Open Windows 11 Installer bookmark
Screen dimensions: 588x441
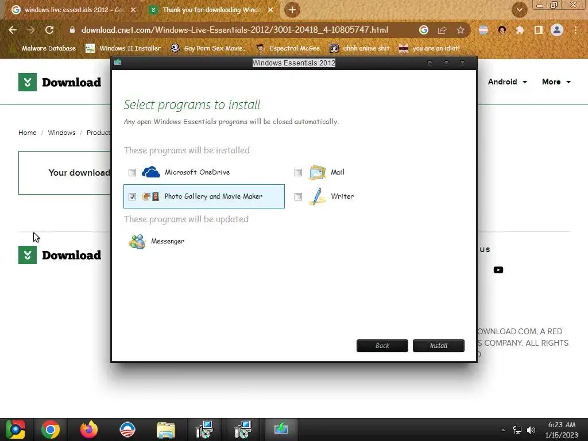123,48
